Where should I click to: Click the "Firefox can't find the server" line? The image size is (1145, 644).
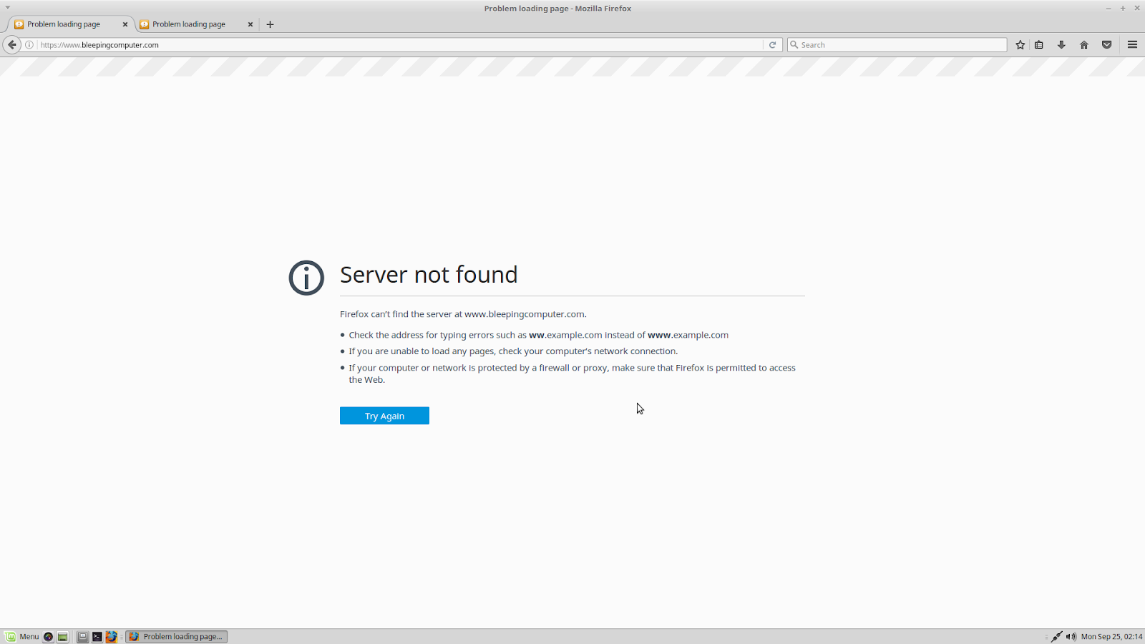[463, 314]
